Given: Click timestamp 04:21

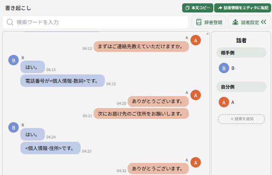Looking at the screenshot, I should [87, 116].
